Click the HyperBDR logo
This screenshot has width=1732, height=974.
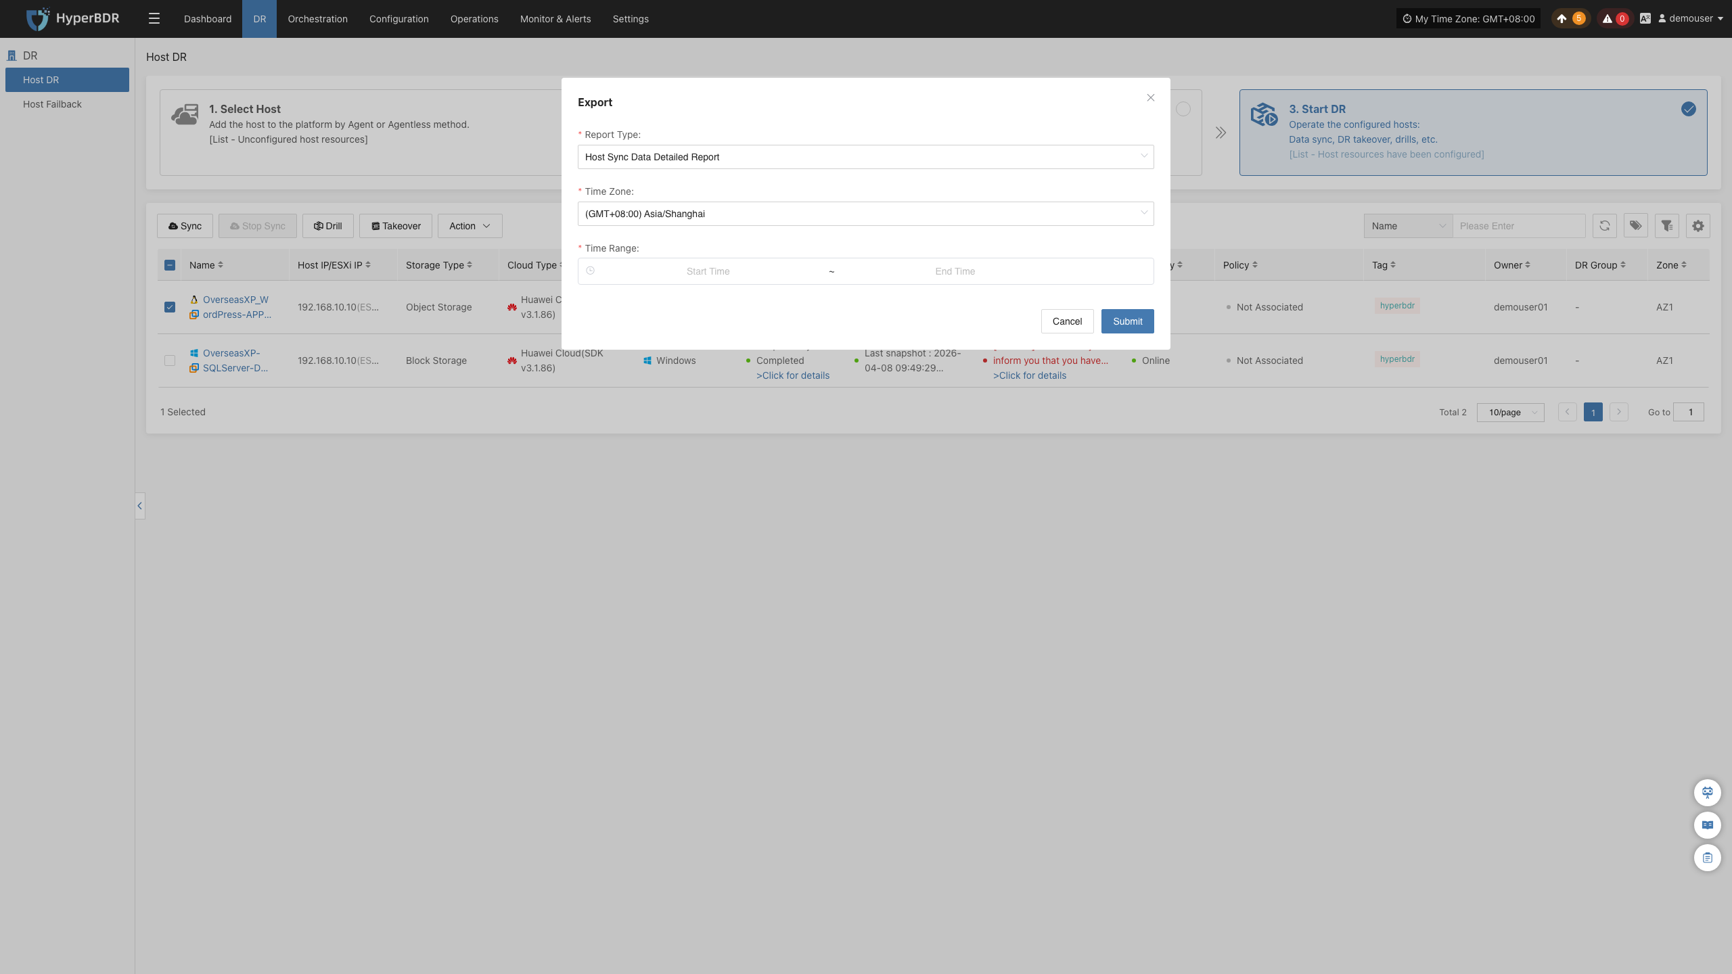click(x=72, y=19)
